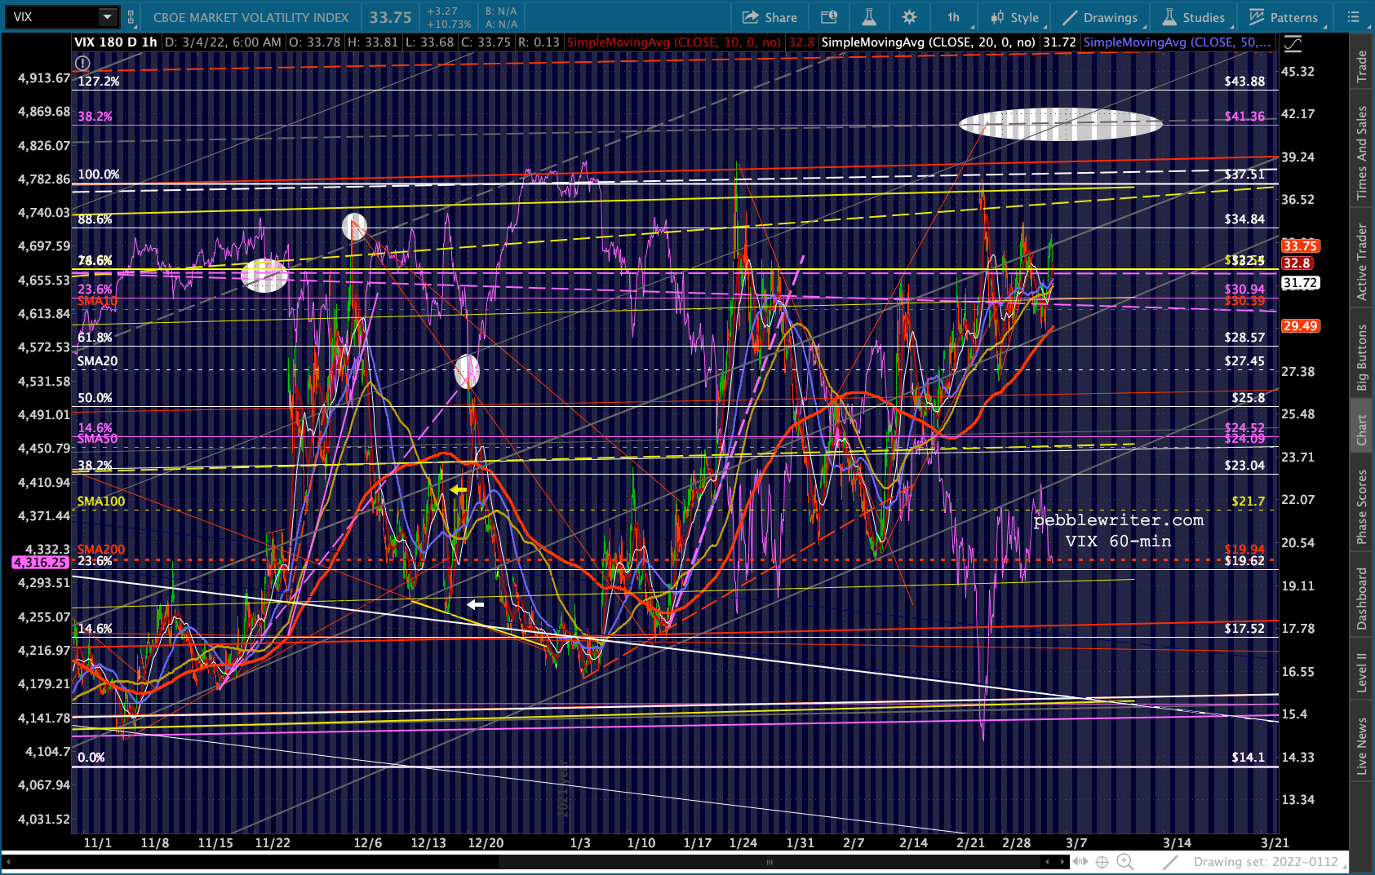Open the 1h timeframe selector

[x=953, y=17]
